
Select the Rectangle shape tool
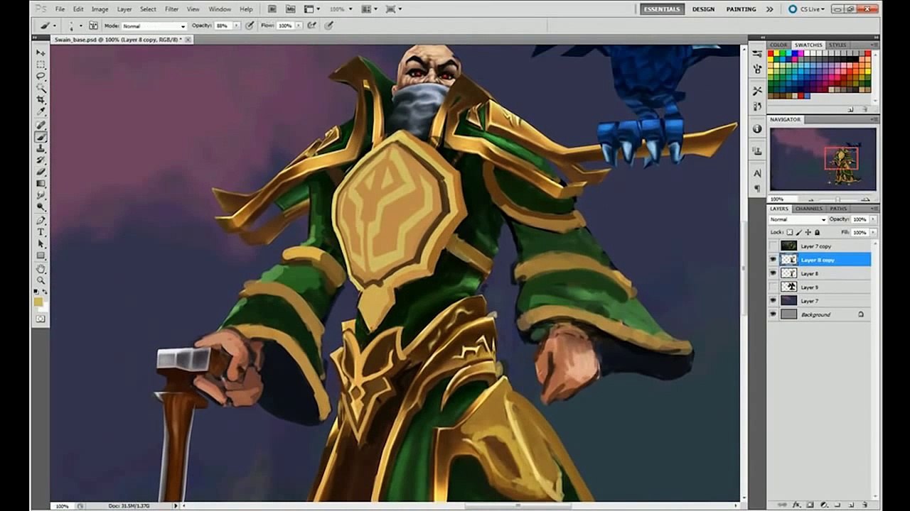pyautogui.click(x=41, y=255)
